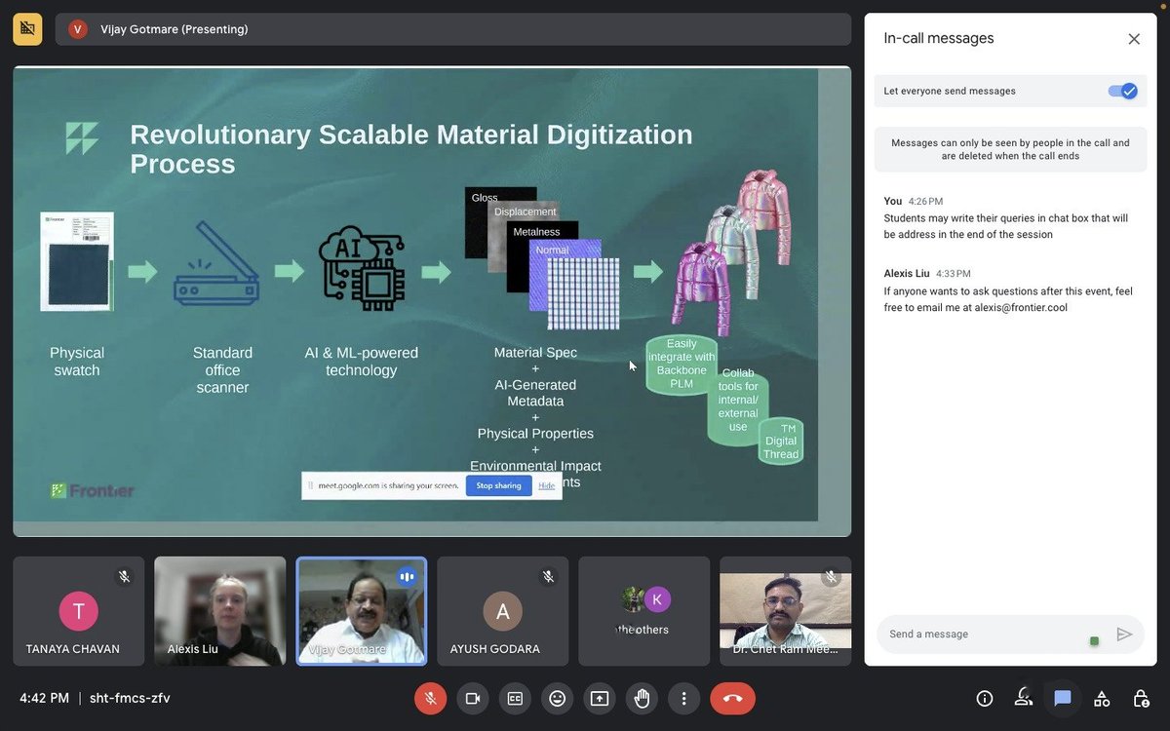Click the present now screen-share button
Image resolution: width=1170 pixels, height=731 pixels.
tap(600, 698)
